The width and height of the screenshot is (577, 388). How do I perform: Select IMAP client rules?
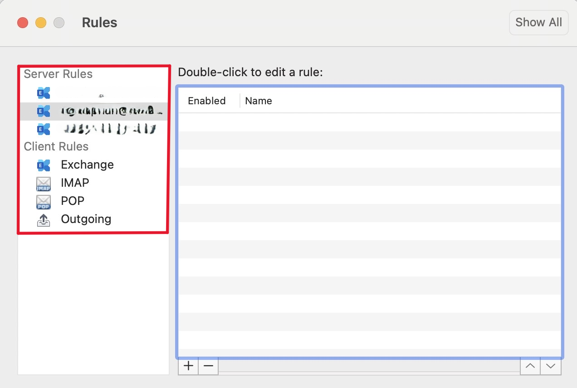75,183
